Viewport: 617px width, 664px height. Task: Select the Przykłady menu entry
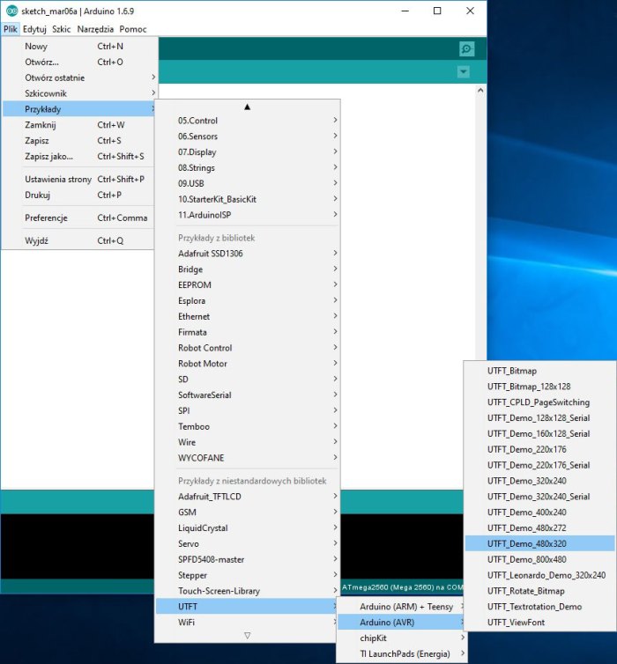tap(78, 109)
